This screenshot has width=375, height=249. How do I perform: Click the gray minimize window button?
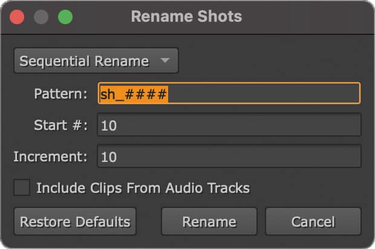pyautogui.click(x=41, y=17)
